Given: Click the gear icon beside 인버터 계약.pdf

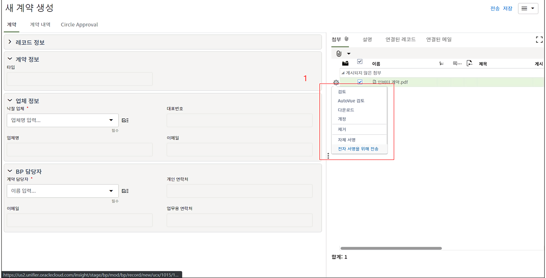Looking at the screenshot, I should coord(336,83).
